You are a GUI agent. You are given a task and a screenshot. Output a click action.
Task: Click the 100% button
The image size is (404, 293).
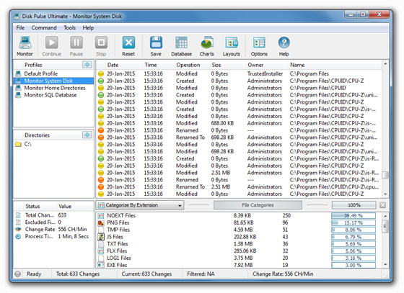353,205
